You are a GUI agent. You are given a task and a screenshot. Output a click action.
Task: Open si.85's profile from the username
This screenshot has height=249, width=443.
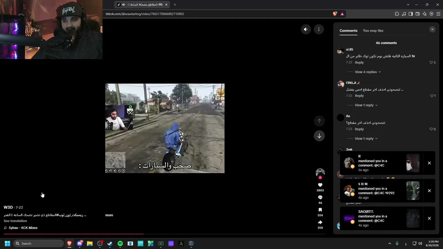click(x=350, y=49)
